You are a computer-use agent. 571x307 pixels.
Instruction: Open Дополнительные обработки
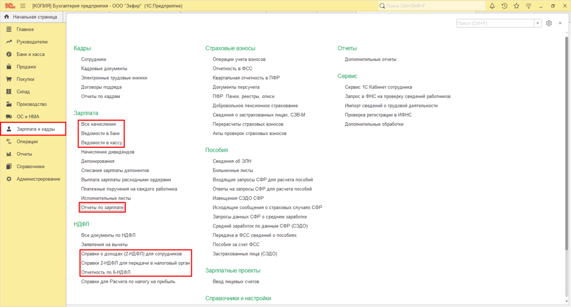(374, 124)
